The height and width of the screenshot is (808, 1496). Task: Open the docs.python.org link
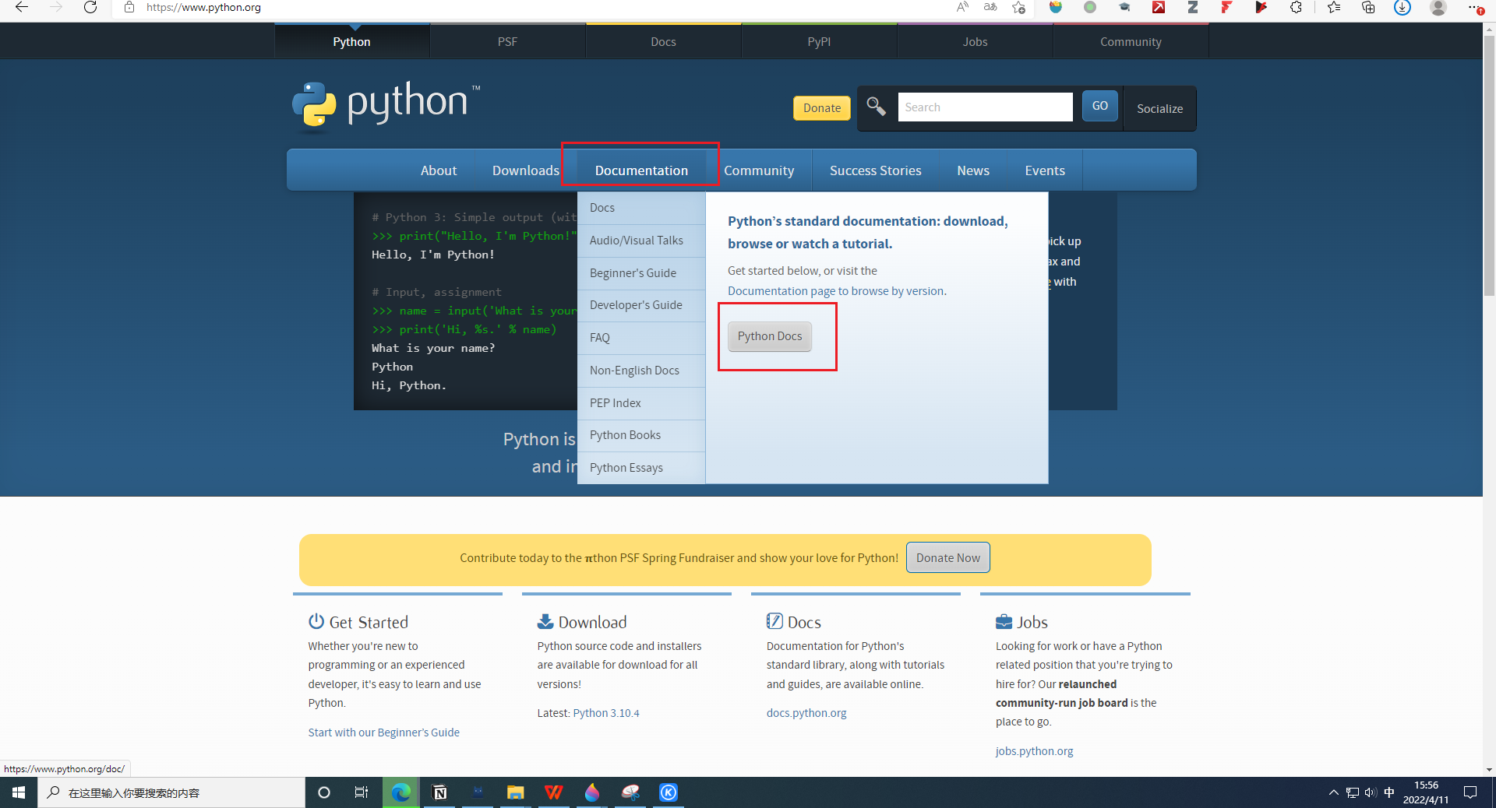(x=806, y=712)
